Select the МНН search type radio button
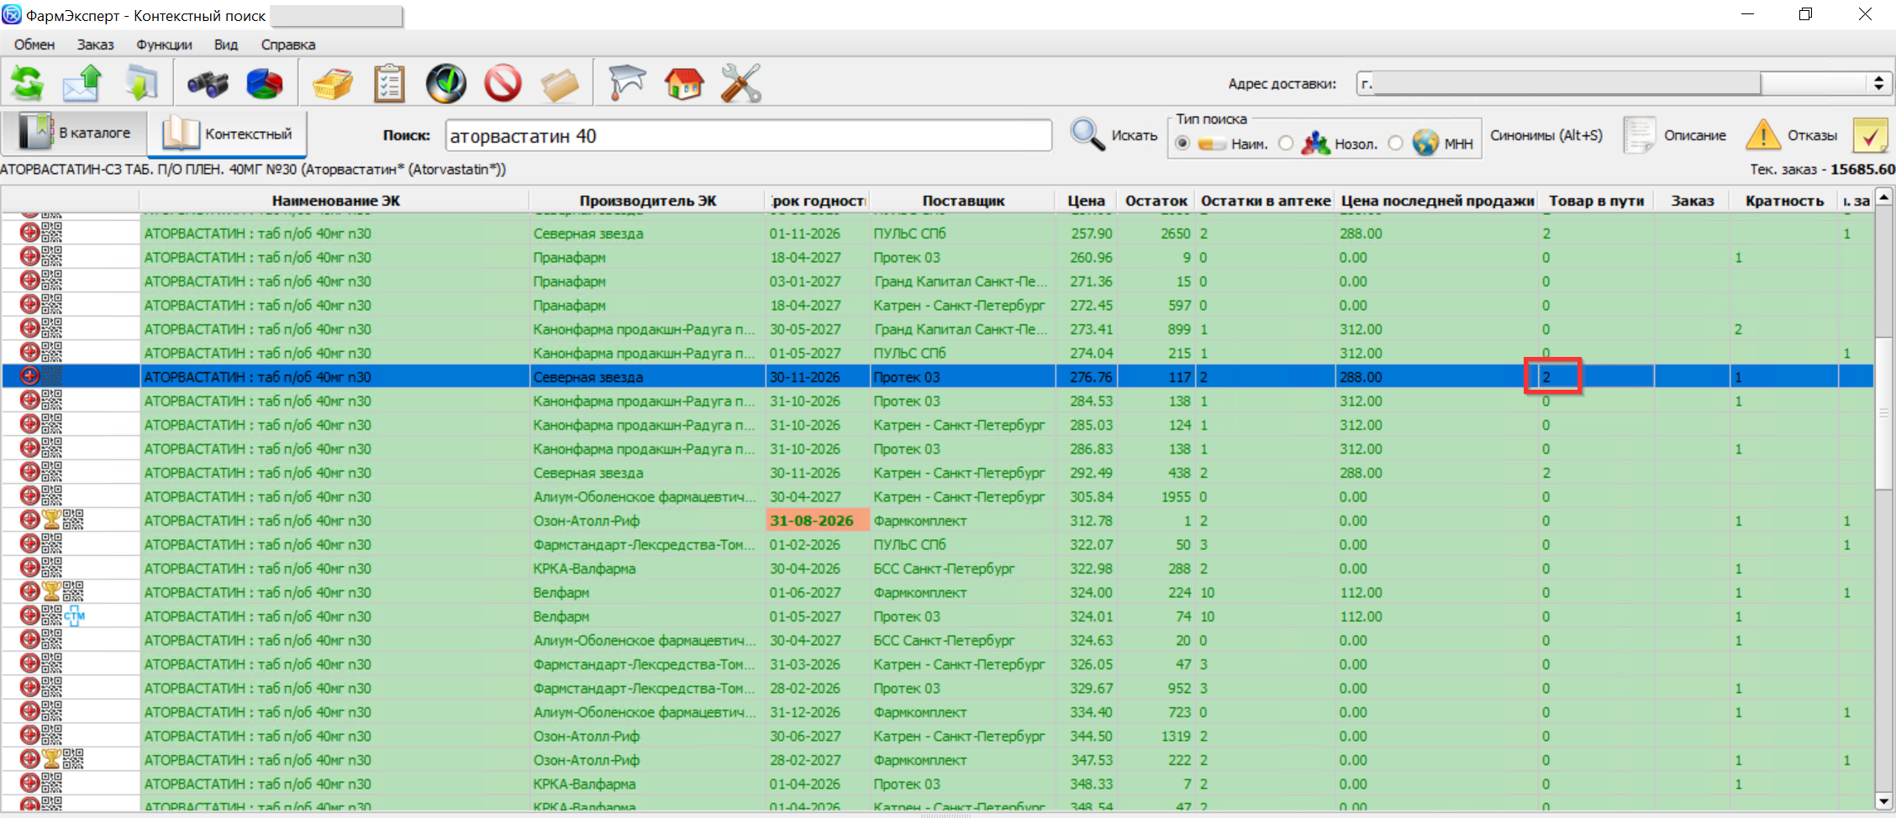Viewport: 1896px width, 818px height. click(x=1396, y=144)
